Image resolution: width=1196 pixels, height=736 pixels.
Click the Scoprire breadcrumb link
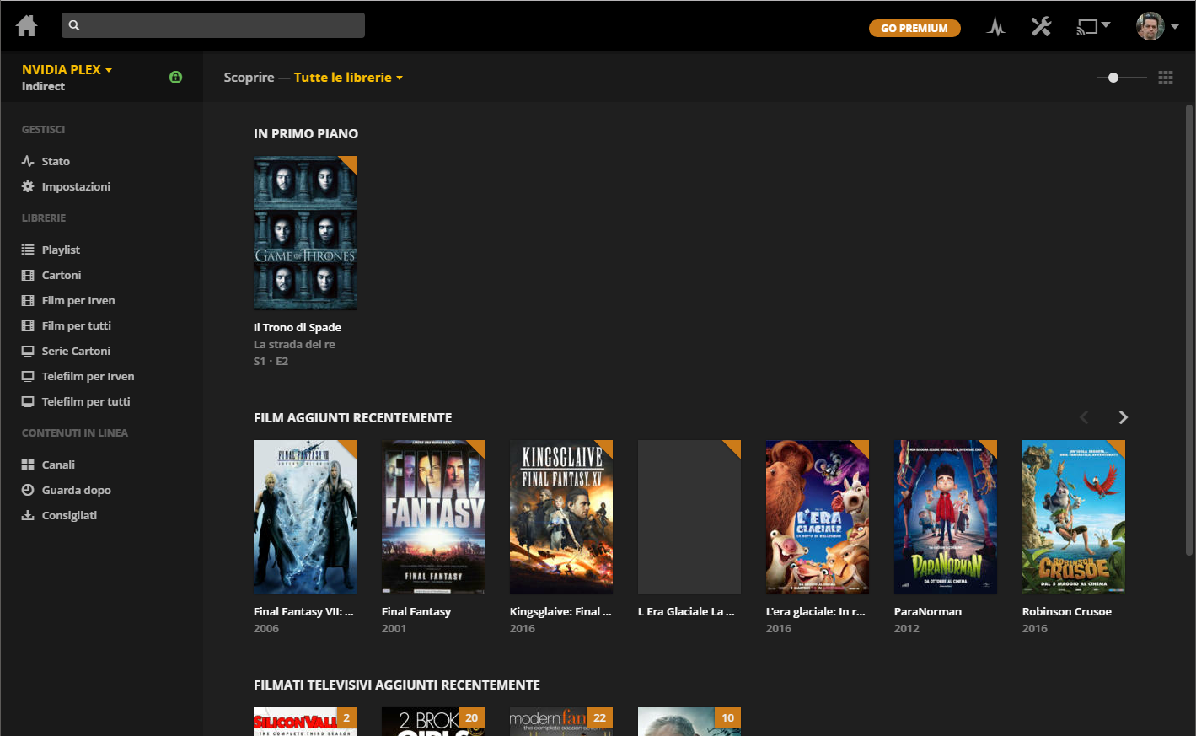[x=249, y=78]
